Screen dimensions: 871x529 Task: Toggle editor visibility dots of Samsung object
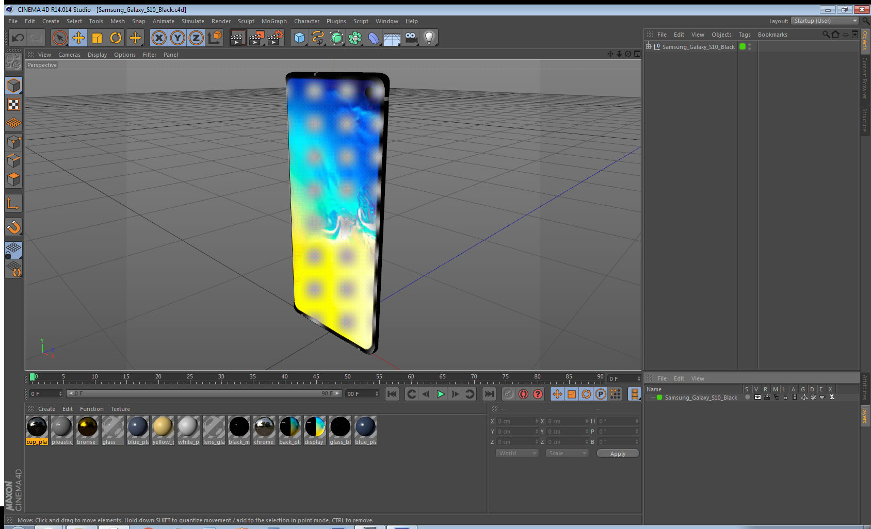tap(749, 46)
